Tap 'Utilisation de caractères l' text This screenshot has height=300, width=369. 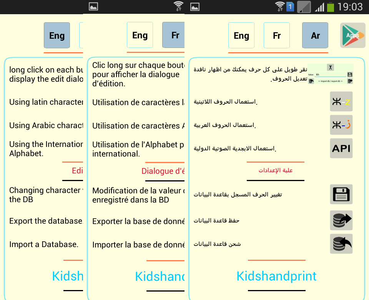tap(138, 102)
